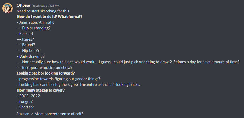The width and height of the screenshot is (244, 118).
Task: Click the 'Yesterday at 1:25 PM' timestamp
Action: pyautogui.click(x=46, y=6)
